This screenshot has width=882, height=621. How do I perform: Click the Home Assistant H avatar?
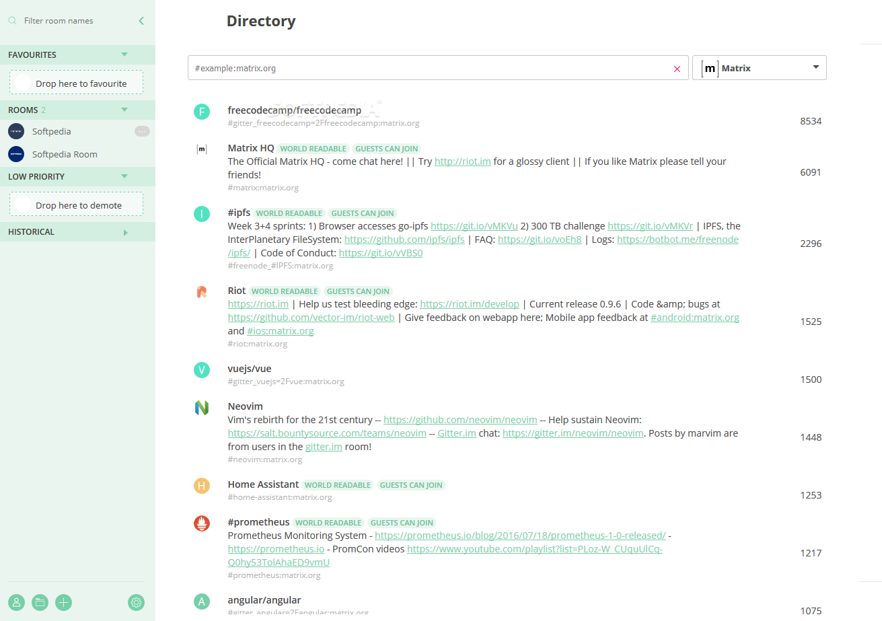pos(202,486)
